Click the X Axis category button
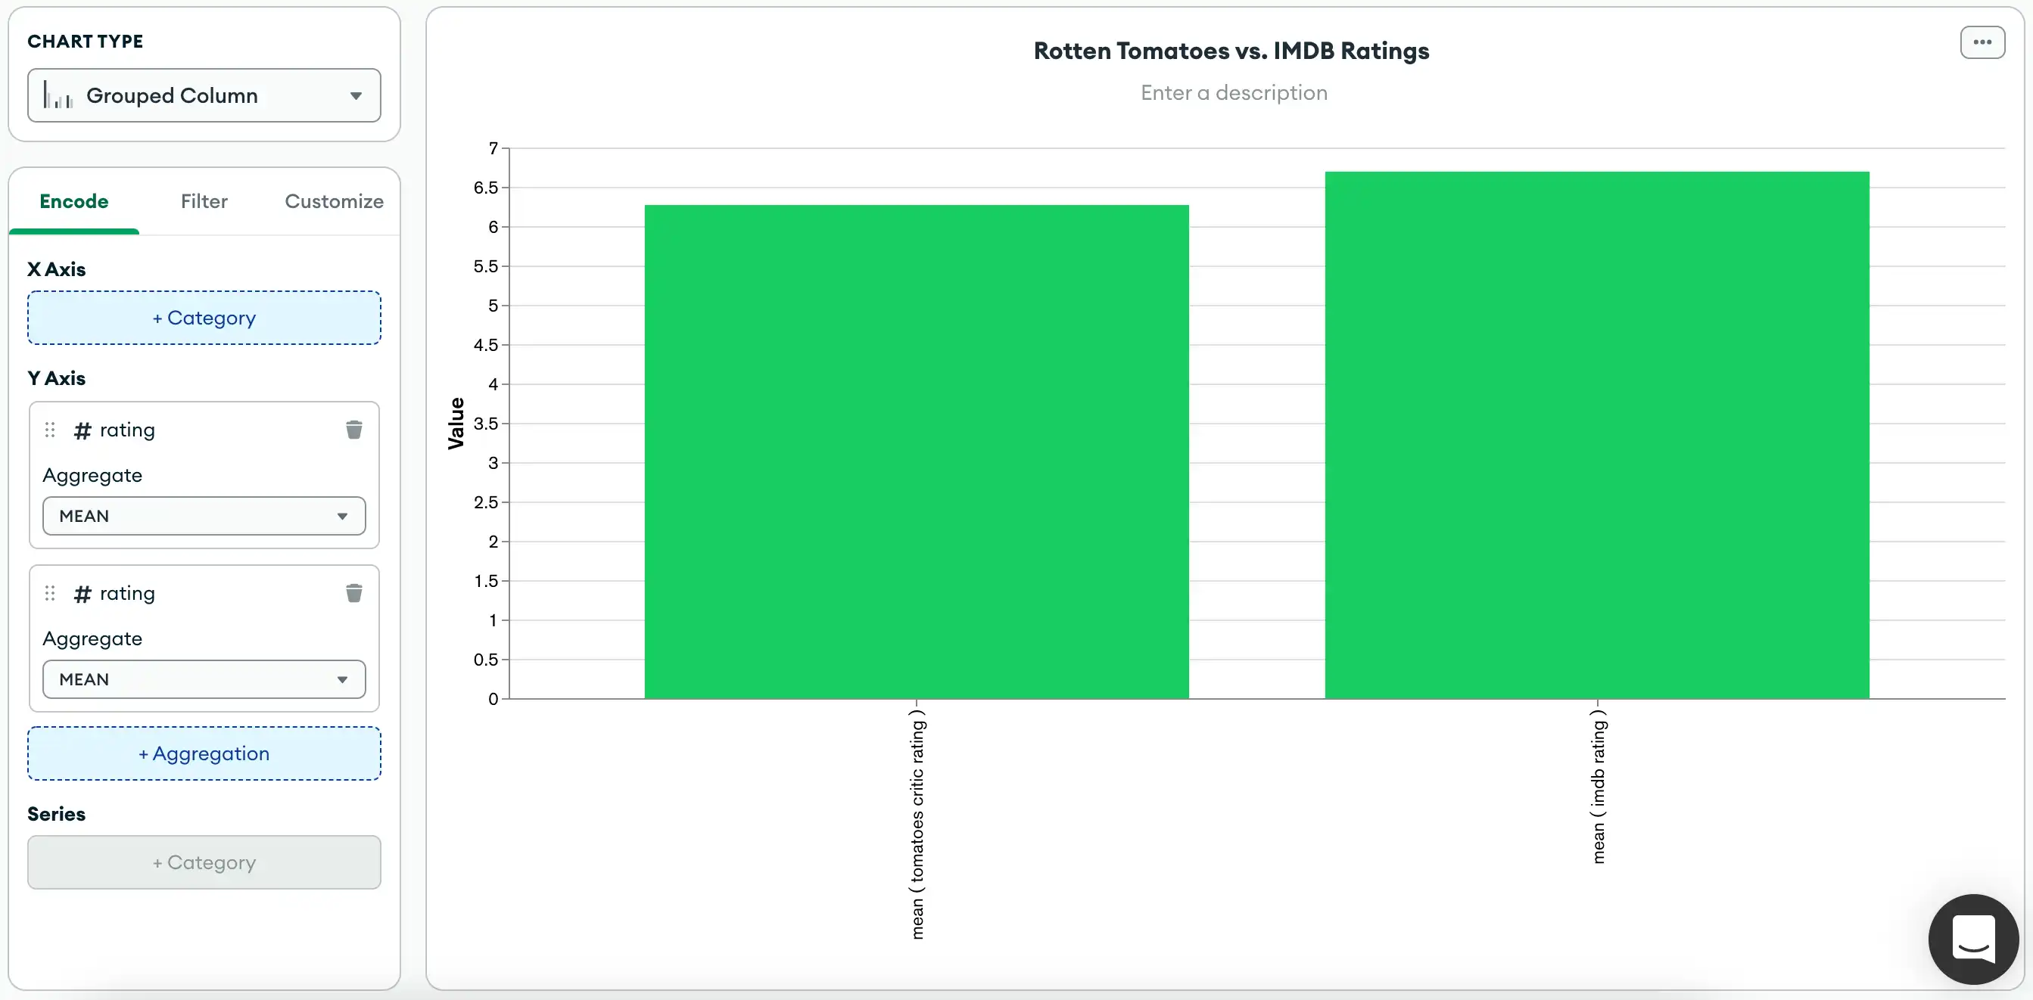 pos(204,316)
